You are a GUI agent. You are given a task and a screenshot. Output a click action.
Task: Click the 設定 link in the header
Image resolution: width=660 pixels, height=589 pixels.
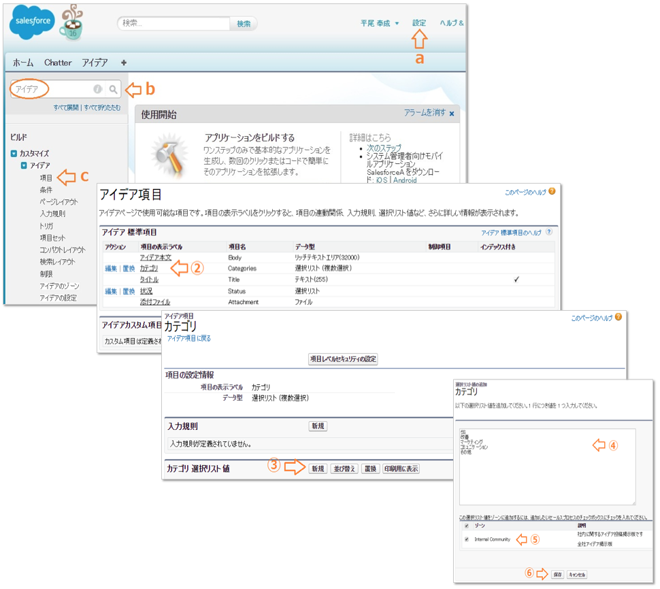pos(419,23)
